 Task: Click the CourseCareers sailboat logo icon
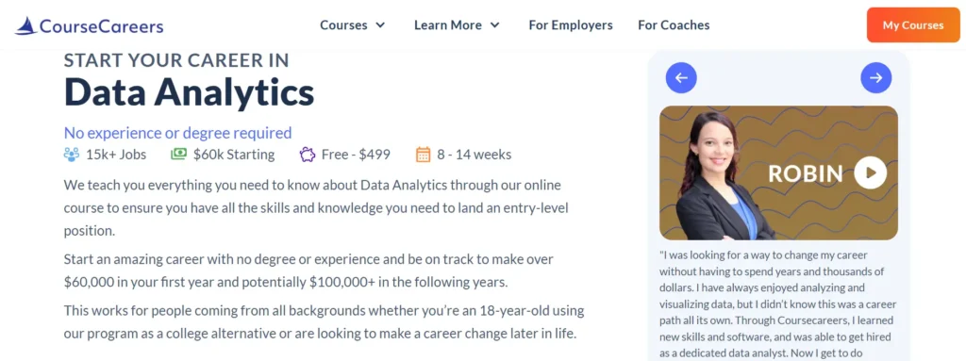25,25
